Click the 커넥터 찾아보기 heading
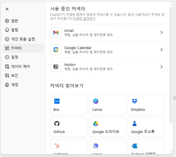 pos(67,86)
